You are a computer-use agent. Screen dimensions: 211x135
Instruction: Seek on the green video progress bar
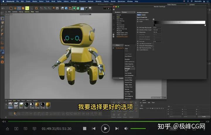pyautogui.click(x=104, y=122)
